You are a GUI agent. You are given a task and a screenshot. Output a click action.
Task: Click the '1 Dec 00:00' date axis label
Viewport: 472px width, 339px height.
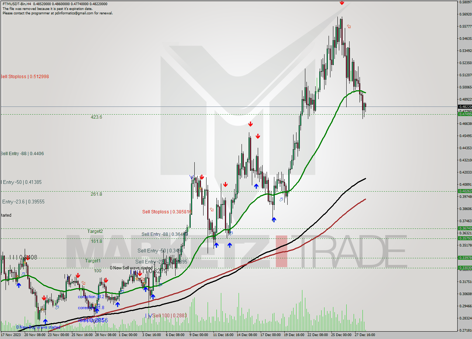click(x=128, y=335)
